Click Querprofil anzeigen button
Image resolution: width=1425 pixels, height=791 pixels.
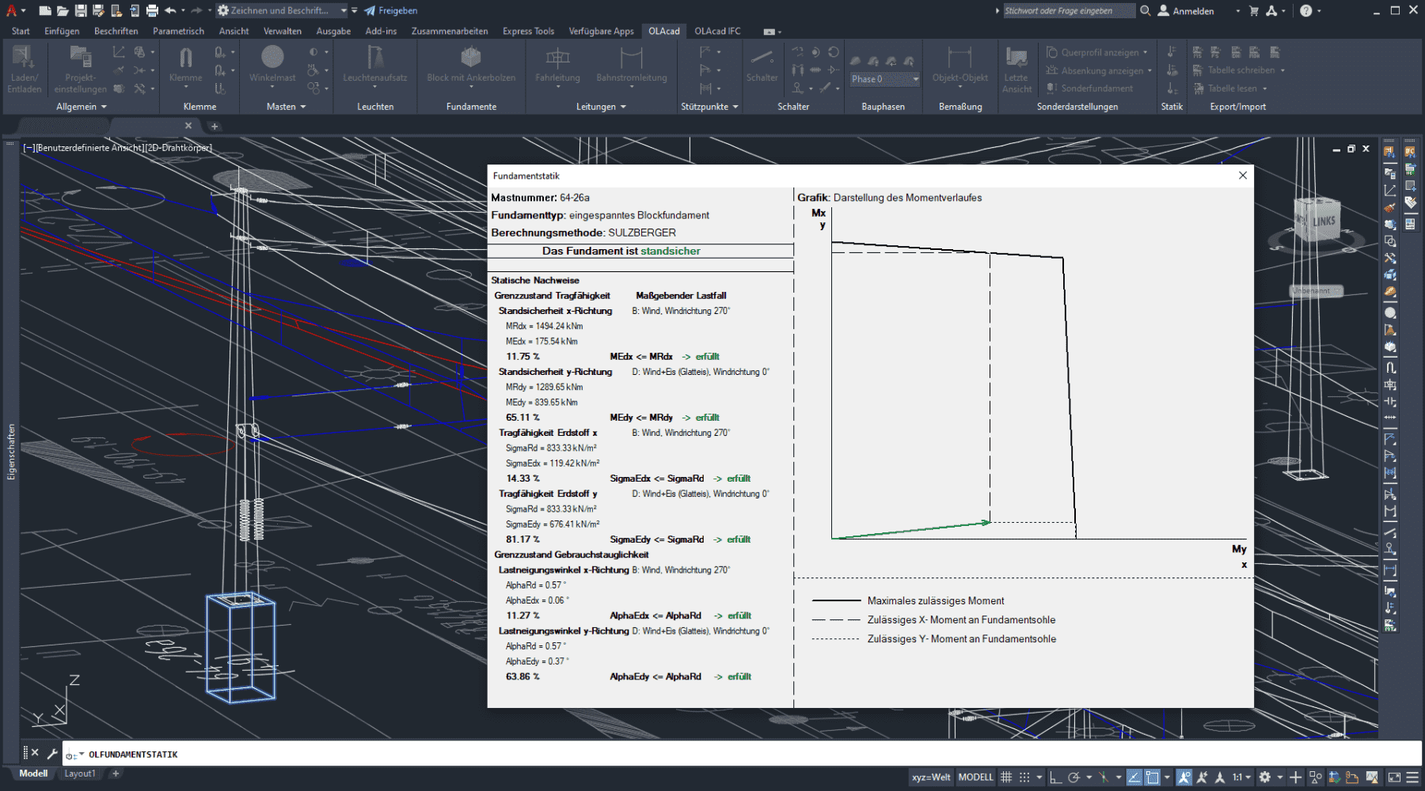point(1096,52)
